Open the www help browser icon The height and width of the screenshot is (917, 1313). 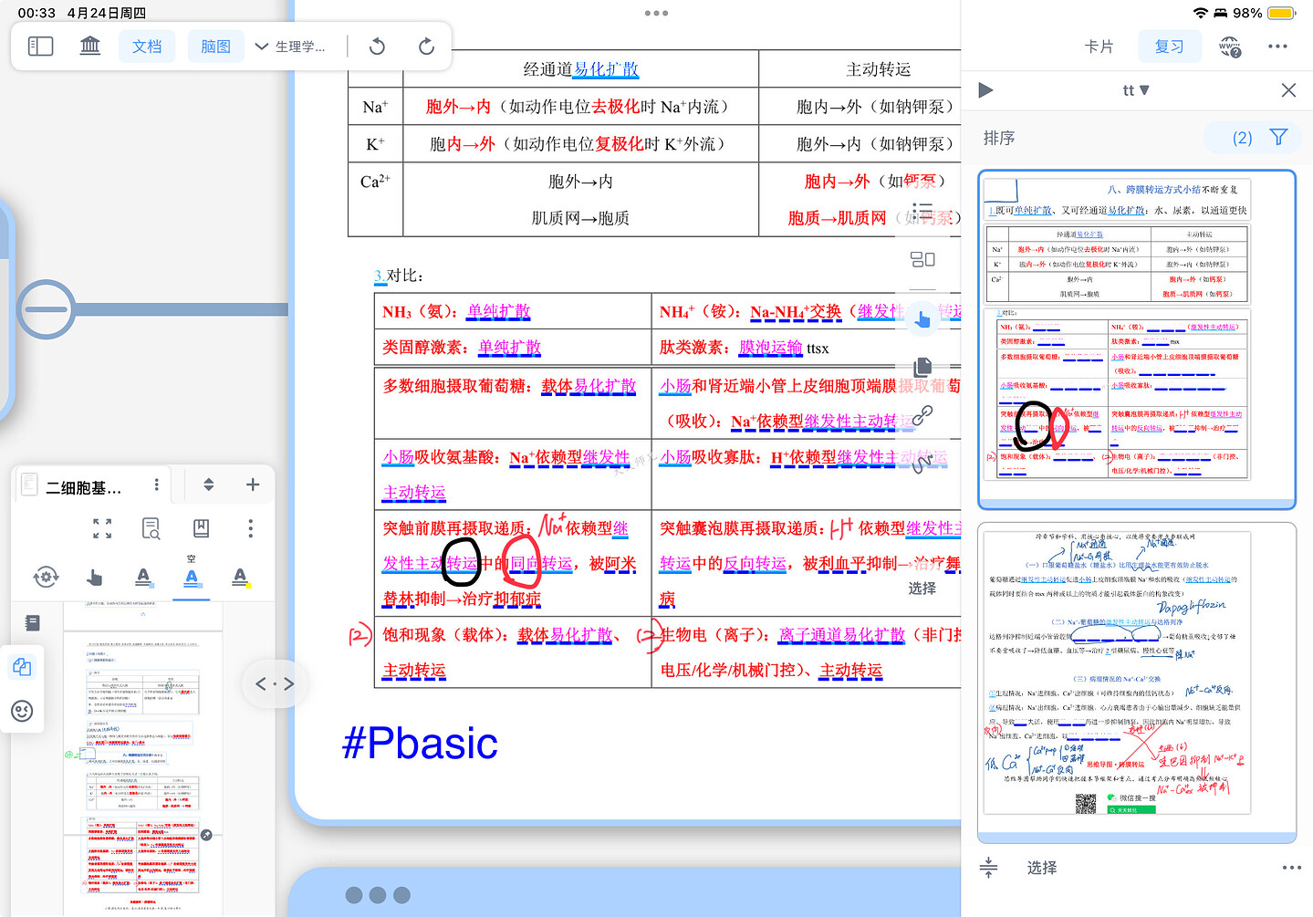[x=1230, y=47]
